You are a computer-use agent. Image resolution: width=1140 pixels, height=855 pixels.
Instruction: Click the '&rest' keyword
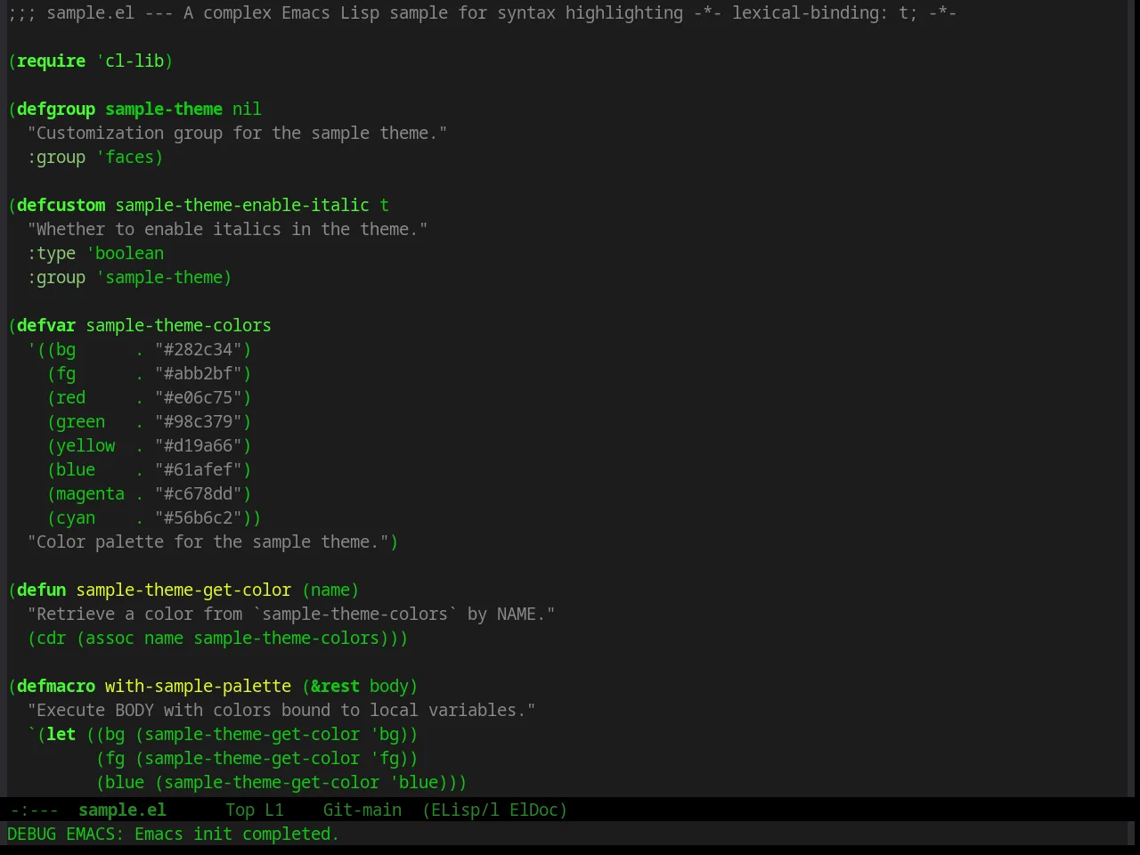coord(335,686)
